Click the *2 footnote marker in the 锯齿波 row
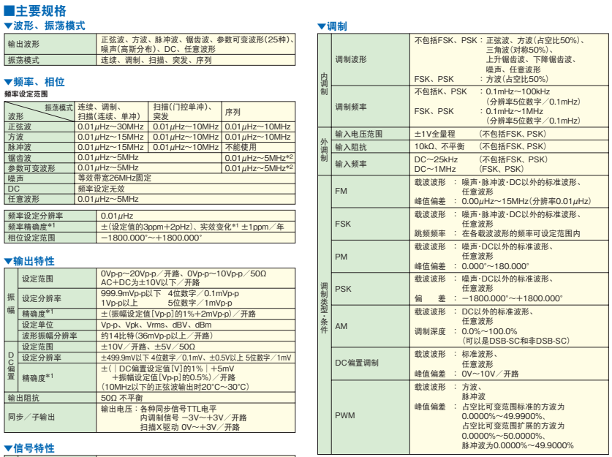 pyautogui.click(x=290, y=156)
